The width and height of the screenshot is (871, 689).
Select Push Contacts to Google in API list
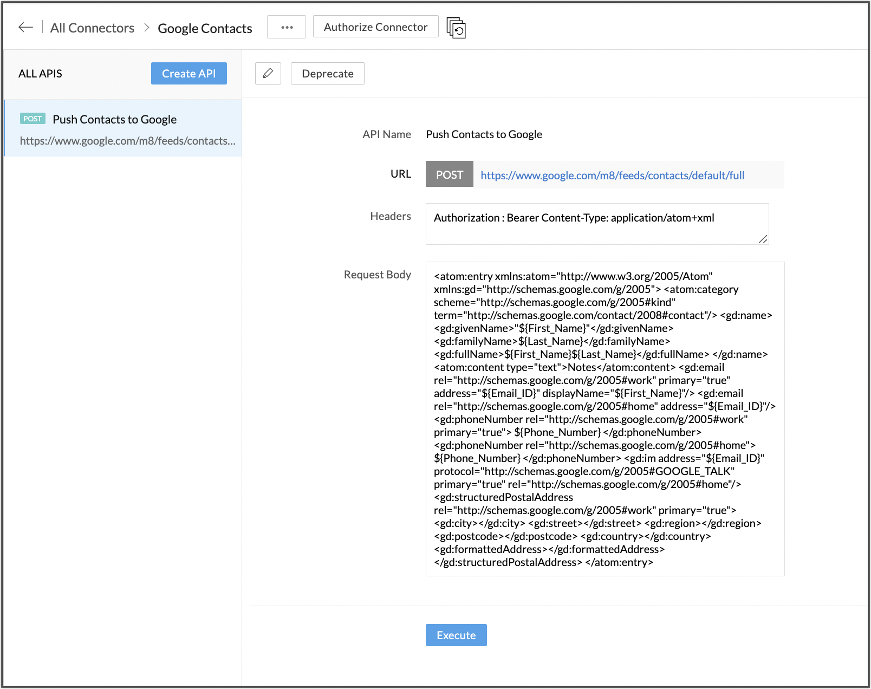coord(123,128)
